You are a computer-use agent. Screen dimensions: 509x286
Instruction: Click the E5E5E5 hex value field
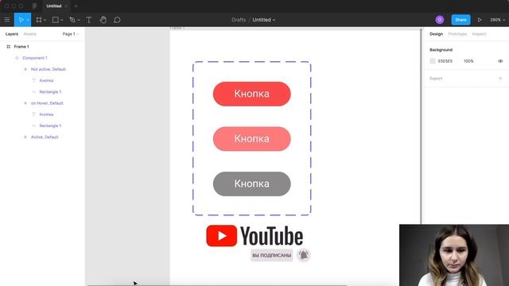tap(445, 61)
